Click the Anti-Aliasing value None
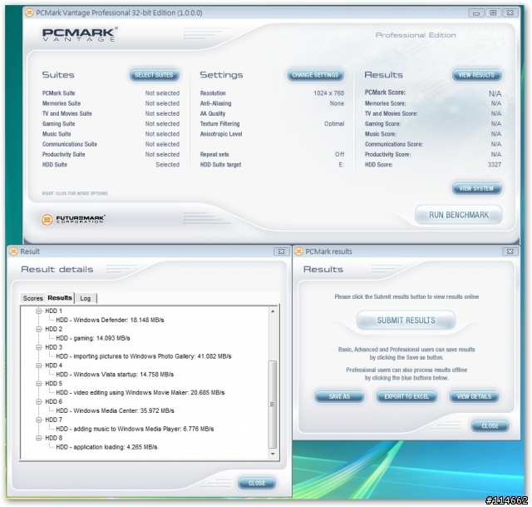This screenshot has width=532, height=507. point(337,103)
